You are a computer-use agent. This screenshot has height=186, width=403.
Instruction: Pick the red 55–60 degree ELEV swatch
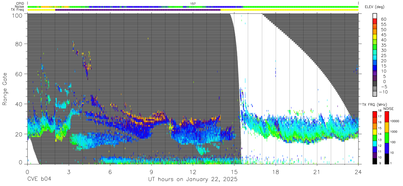pyautogui.click(x=375, y=21)
